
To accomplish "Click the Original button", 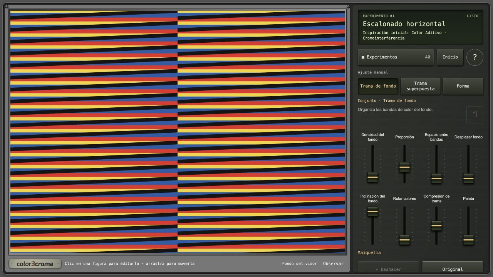I will point(453,269).
